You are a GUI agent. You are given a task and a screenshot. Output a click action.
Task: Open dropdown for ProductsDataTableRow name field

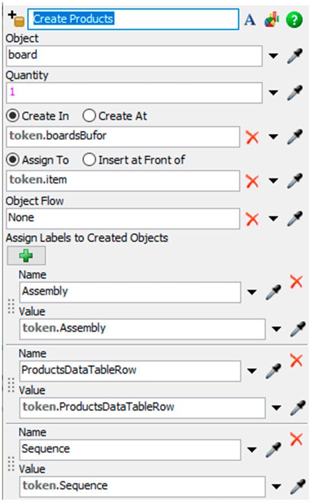click(x=252, y=371)
